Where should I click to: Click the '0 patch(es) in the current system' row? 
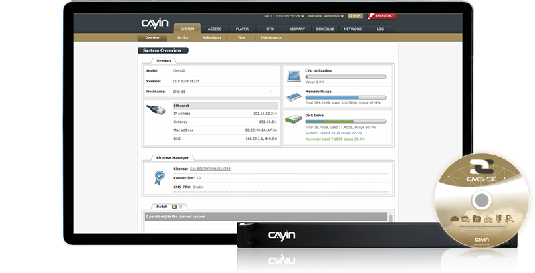point(266,217)
